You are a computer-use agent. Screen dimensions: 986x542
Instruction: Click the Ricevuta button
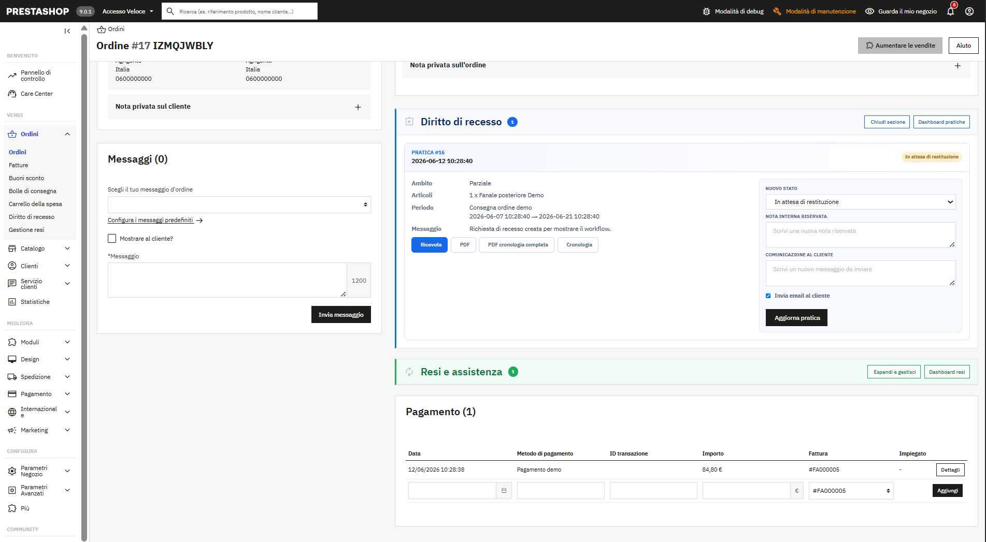(430, 245)
